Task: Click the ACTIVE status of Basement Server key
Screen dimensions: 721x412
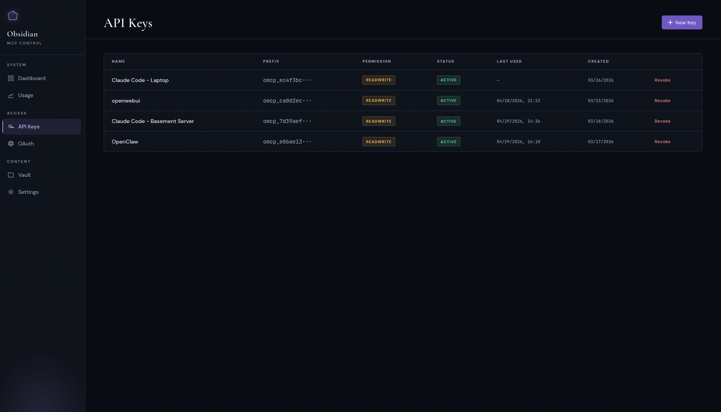Action: click(x=449, y=121)
